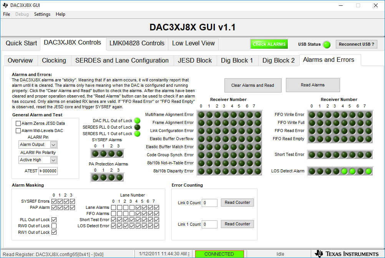Click FIFO Write Error LED for receiver 0
Image resolution: width=385 pixels, height=258 pixels.
click(x=312, y=115)
